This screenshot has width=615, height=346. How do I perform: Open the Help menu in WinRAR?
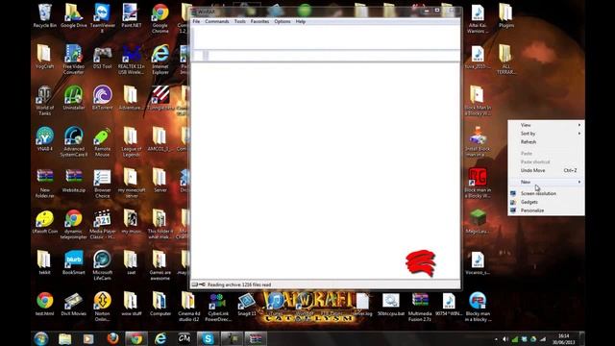click(x=301, y=21)
